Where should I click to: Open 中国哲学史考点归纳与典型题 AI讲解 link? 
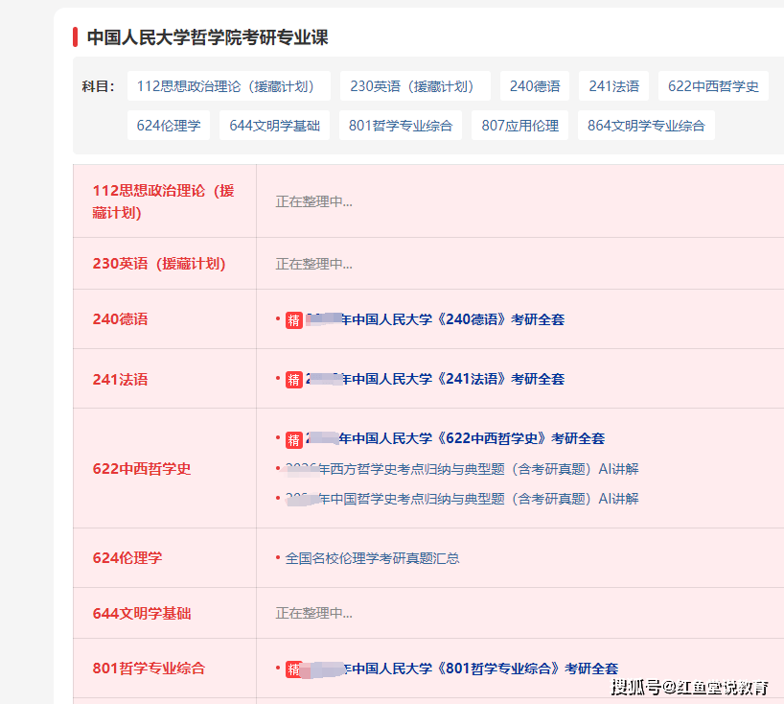point(462,499)
